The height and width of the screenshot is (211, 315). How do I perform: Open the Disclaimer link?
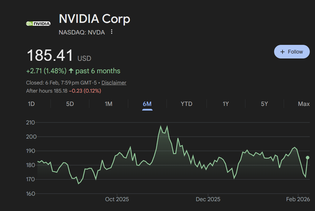(114, 83)
